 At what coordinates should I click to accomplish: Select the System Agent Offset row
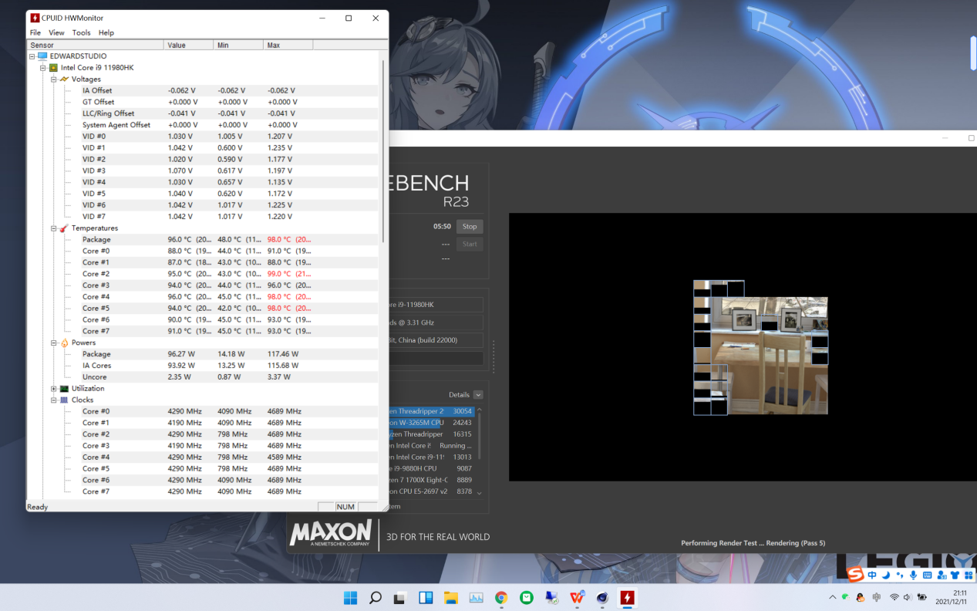230,125
